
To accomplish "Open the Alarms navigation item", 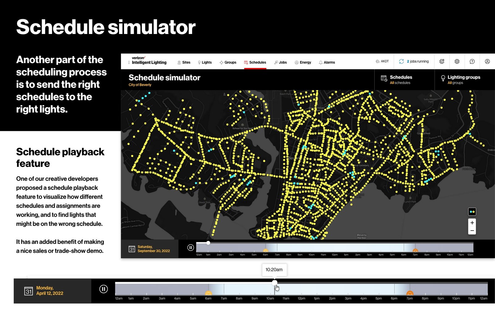I will pos(327,62).
